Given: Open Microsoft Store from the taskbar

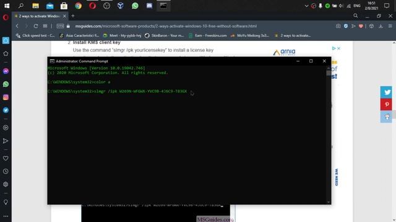Looking at the screenshot, I should pyautogui.click(x=64, y=6).
